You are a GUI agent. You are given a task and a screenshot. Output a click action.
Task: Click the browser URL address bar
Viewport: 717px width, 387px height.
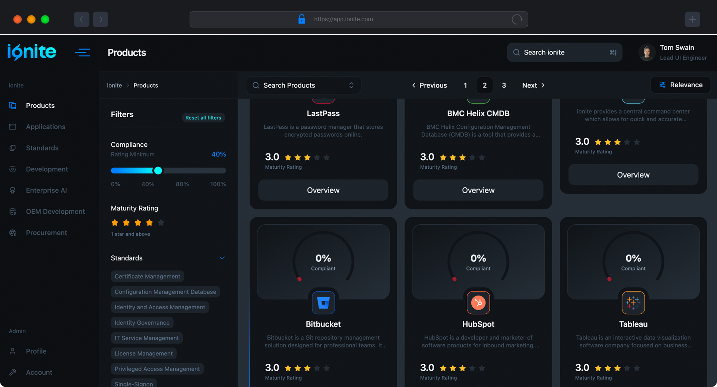pos(358,19)
